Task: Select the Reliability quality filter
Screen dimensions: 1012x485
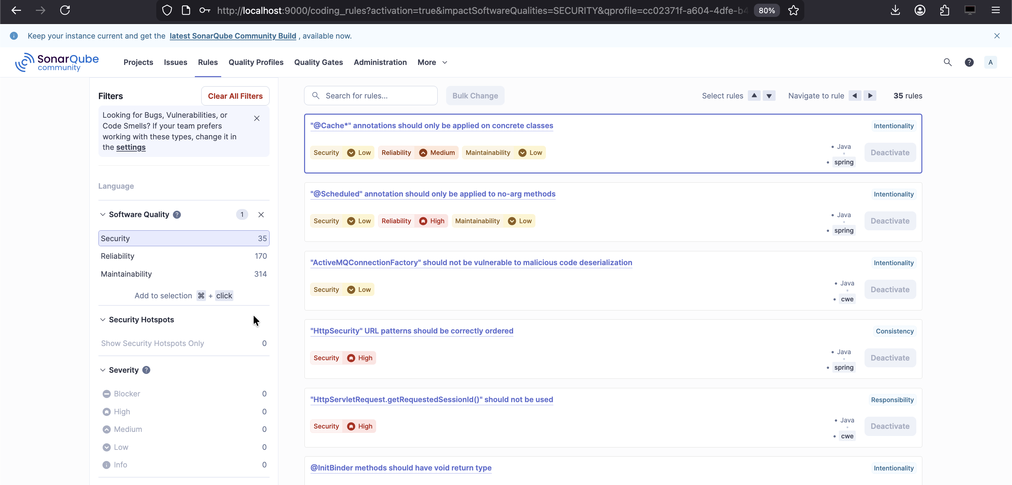Action: (183, 256)
